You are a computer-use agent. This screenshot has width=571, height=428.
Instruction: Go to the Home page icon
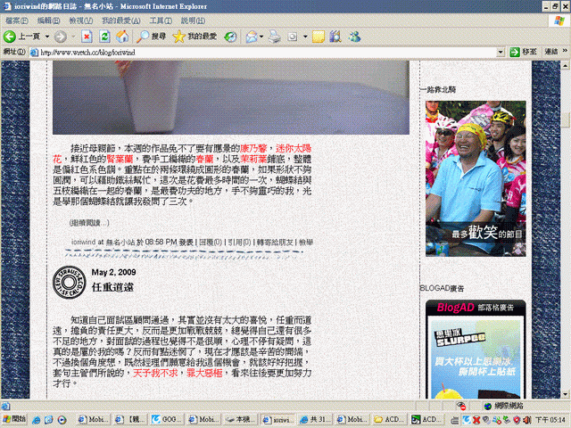point(122,37)
